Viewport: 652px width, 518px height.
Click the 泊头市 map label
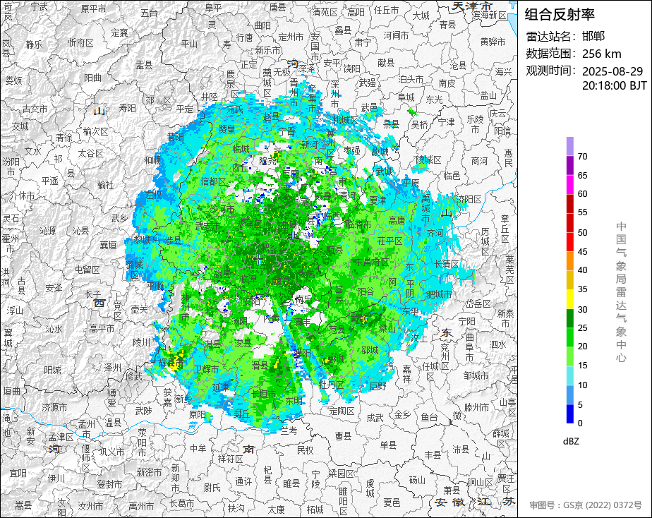coord(411,79)
